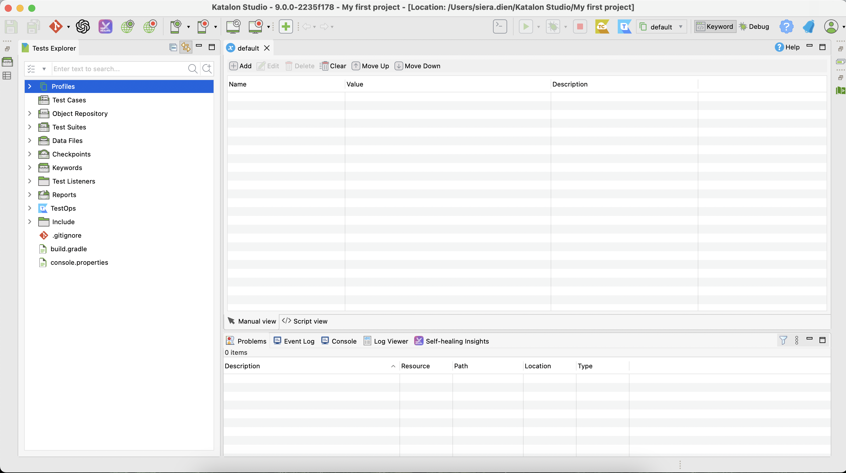Expand the Checkpoints node
This screenshot has width=846, height=473.
click(29, 154)
